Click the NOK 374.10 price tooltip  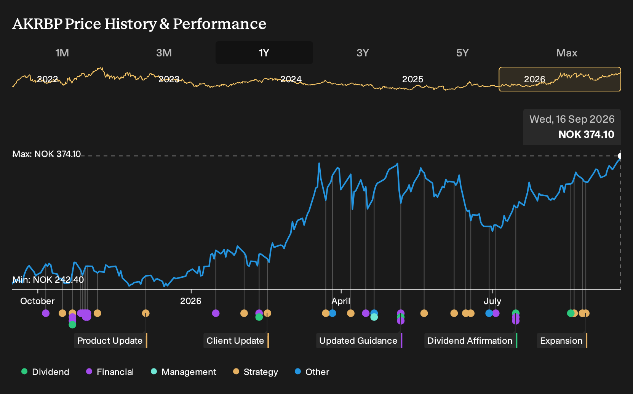pyautogui.click(x=572, y=127)
